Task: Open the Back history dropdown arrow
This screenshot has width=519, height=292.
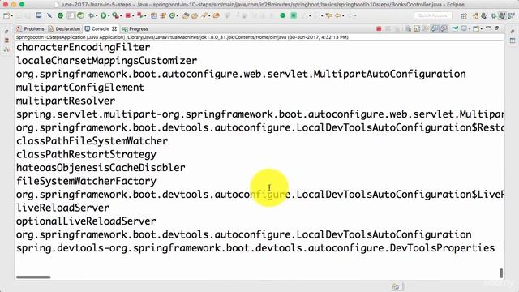Action: 343,15
